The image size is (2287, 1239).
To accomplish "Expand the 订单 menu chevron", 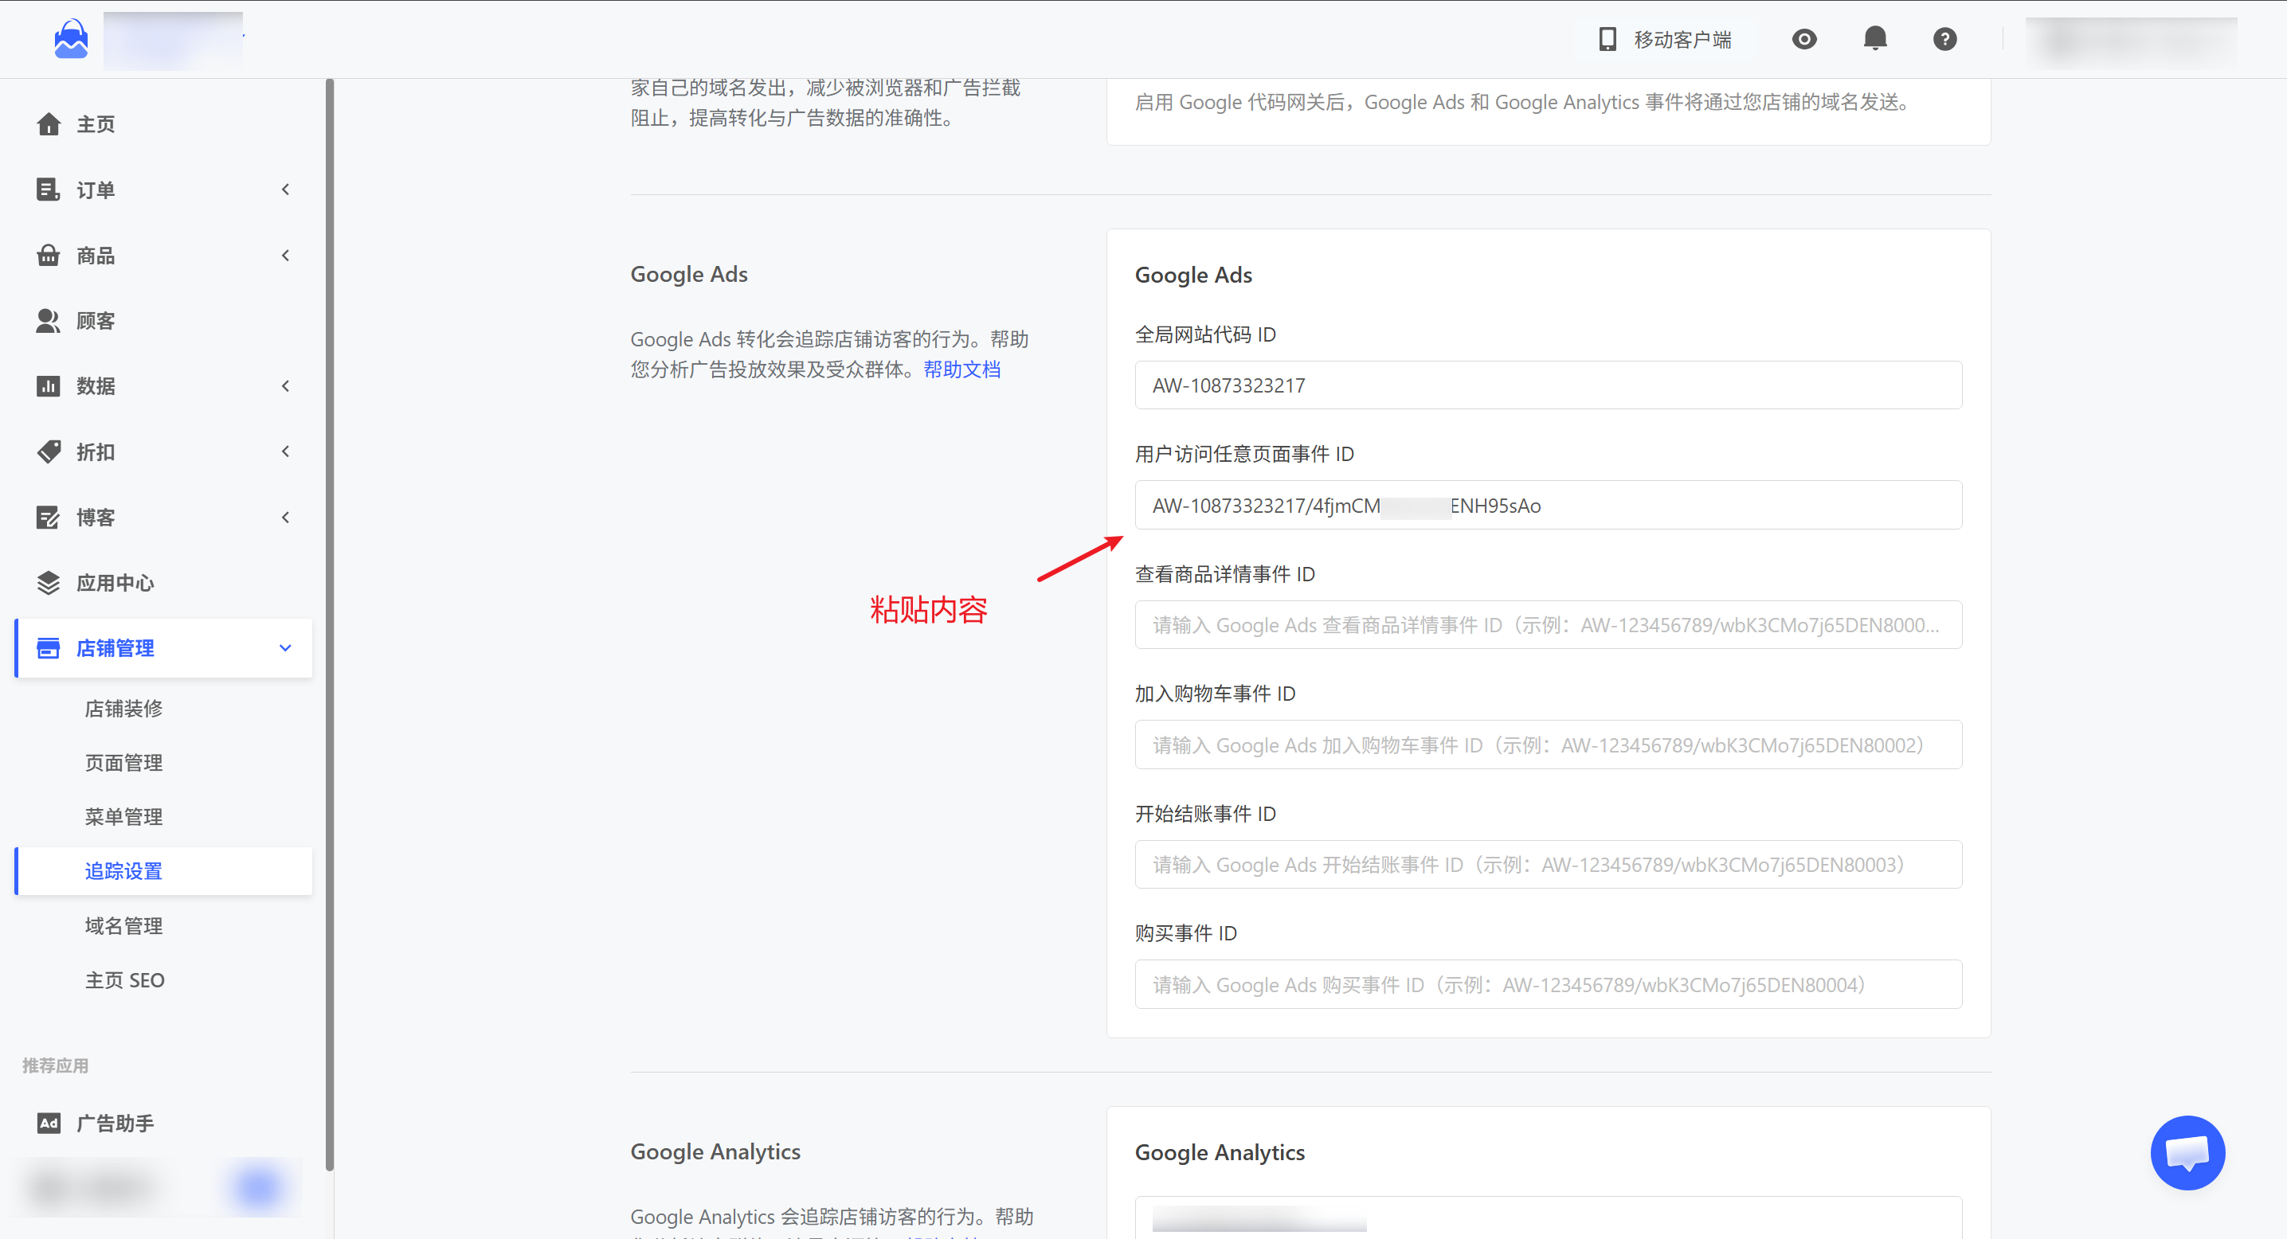I will [286, 190].
